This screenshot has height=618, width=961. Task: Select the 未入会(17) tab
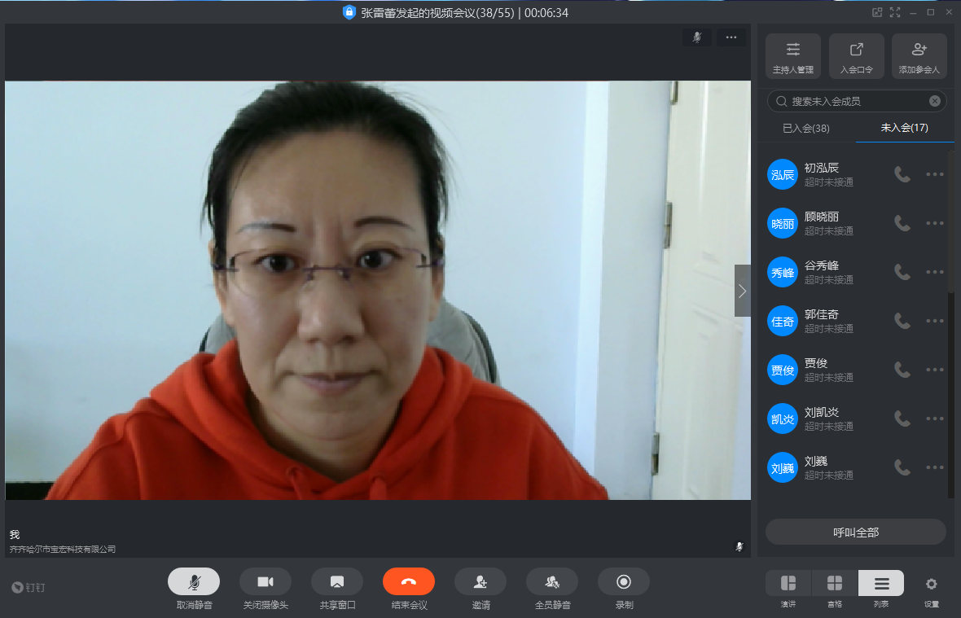click(x=904, y=129)
